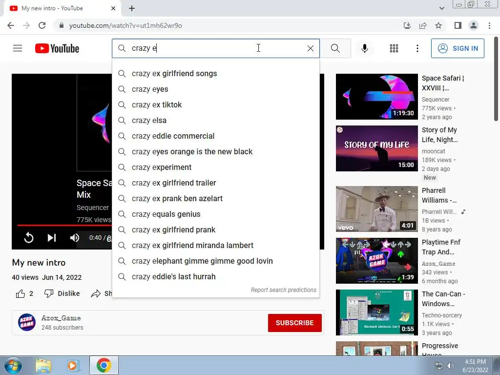This screenshot has width=500, height=375.
Task: Dislike the video
Action: click(x=62, y=293)
